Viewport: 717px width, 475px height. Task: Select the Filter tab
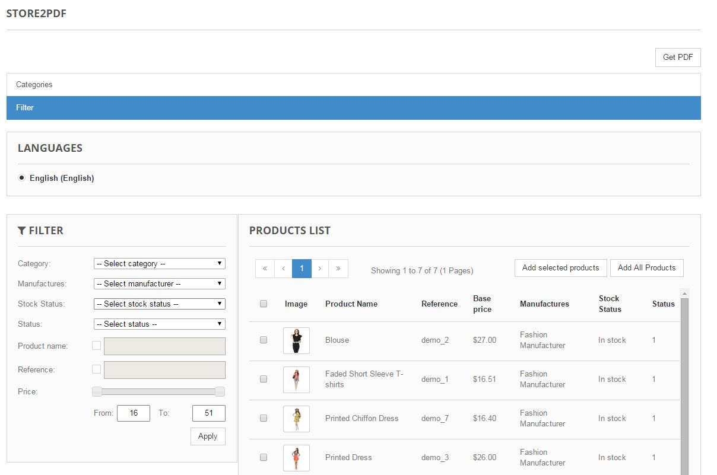click(25, 108)
